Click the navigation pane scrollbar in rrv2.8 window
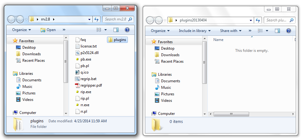302x140 pixels. 66,61
